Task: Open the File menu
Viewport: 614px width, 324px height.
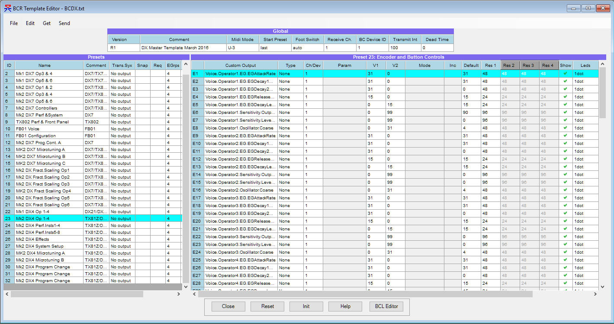Action: point(14,23)
